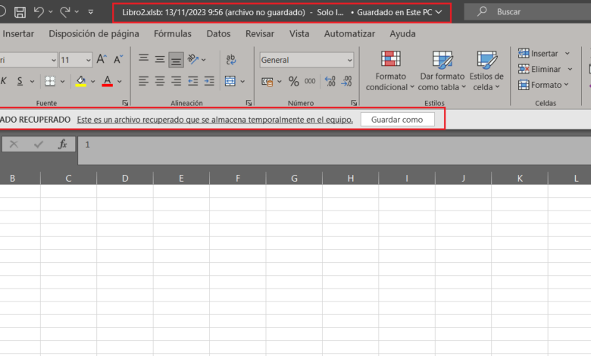Open the Formato cells menu
This screenshot has width=591, height=356.
click(x=543, y=85)
